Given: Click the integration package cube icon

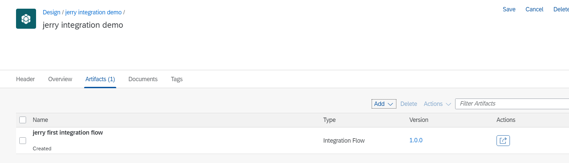Looking at the screenshot, I should point(26,19).
